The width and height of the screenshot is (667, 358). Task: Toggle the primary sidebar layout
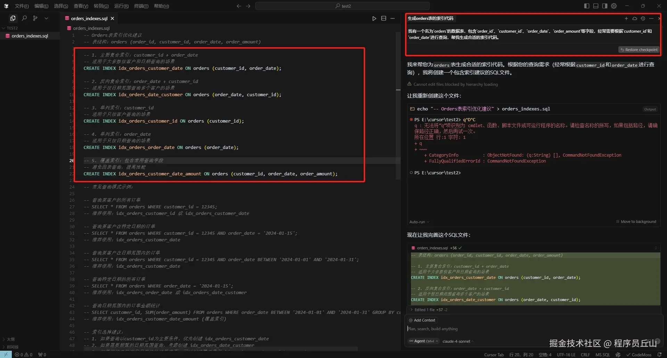(587, 6)
